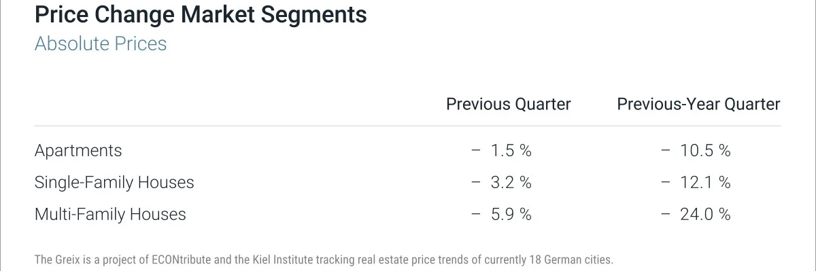Screen dimensions: 816x271
Task: Click the horizontal divider below headers
Action: (407, 126)
